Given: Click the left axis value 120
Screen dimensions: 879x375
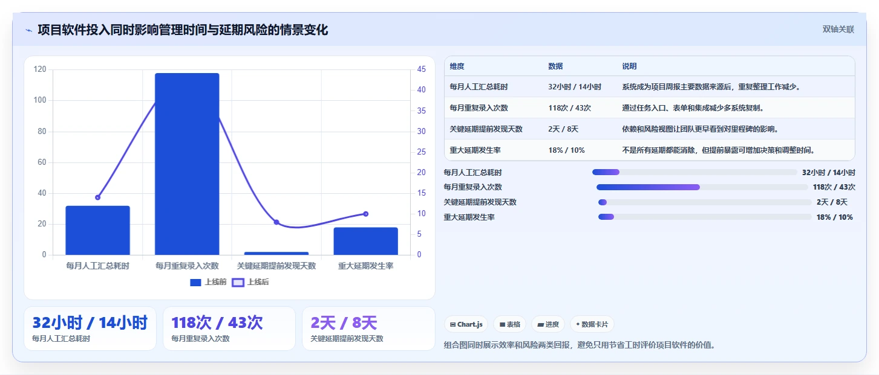Looking at the screenshot, I should [x=40, y=69].
